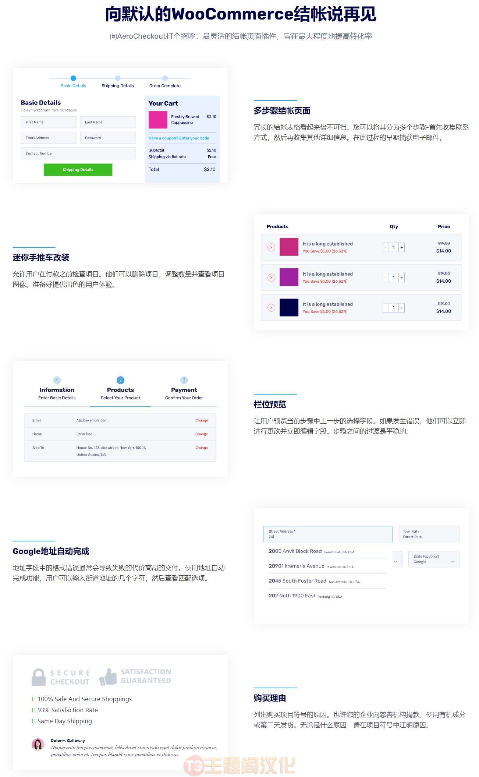
Task: Click Change next to the Email row
Action: point(202,420)
